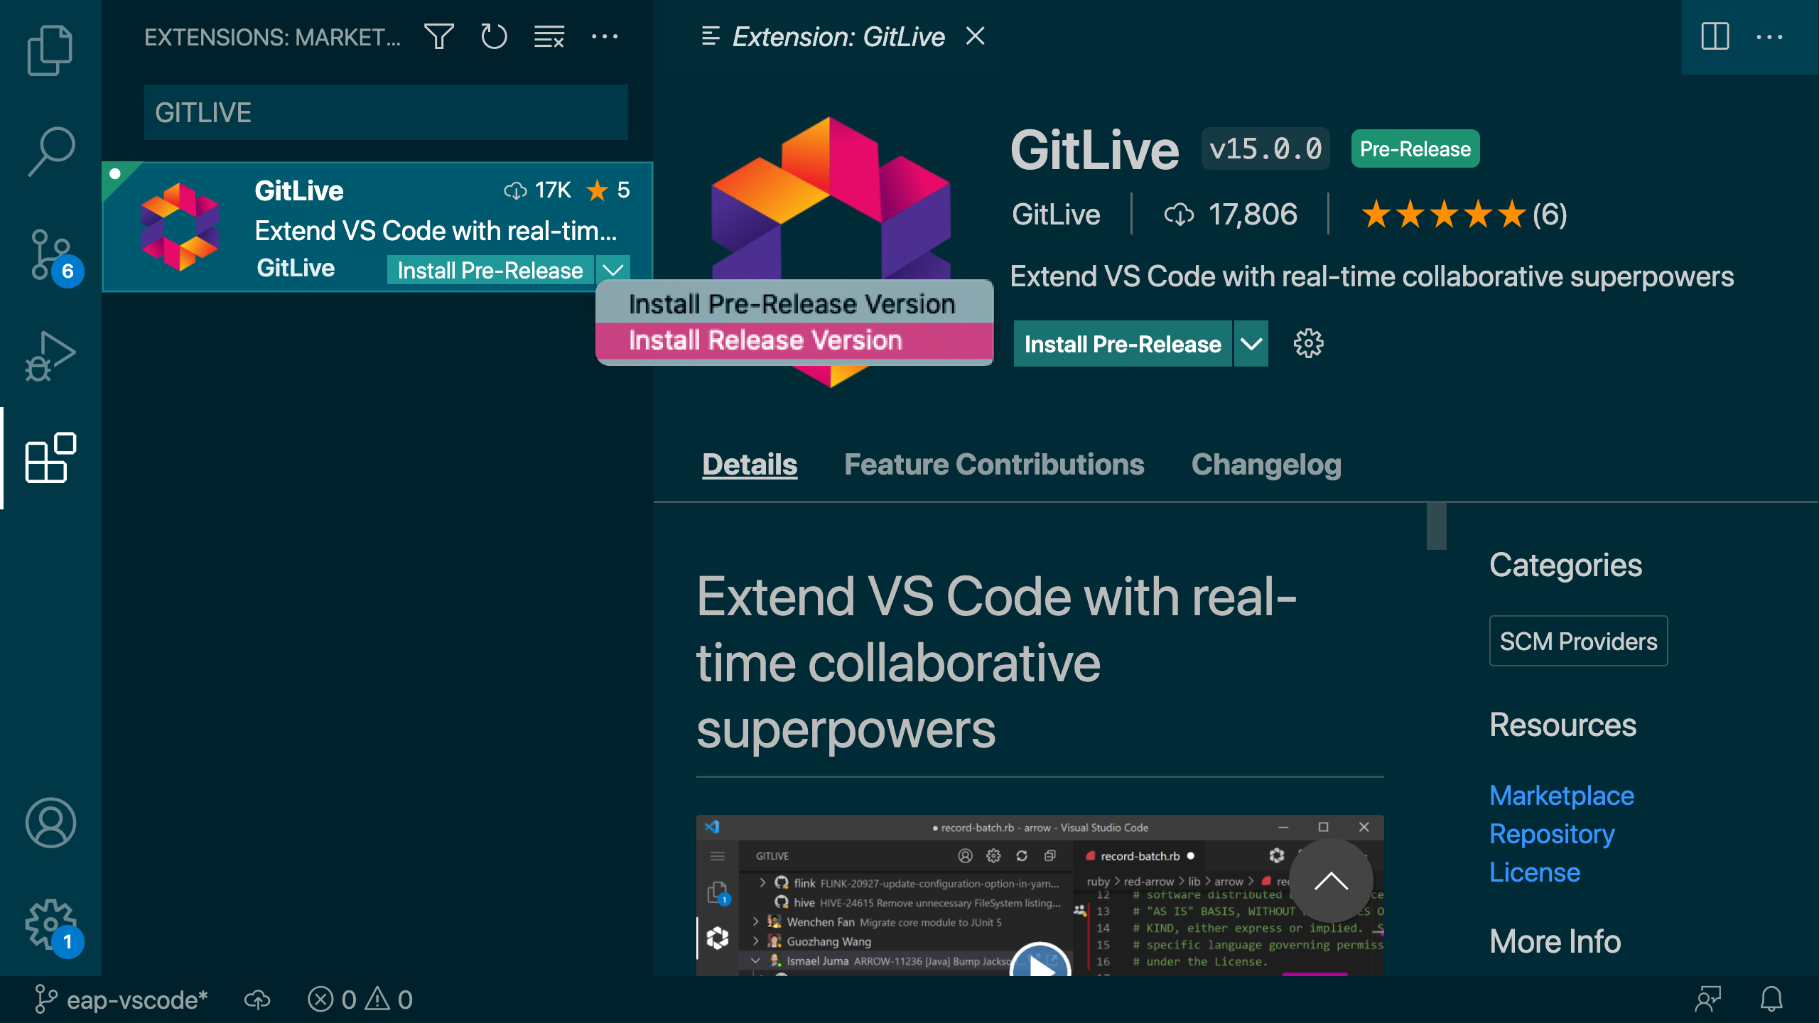Open the Run and Debug view
The image size is (1819, 1023).
(x=50, y=356)
